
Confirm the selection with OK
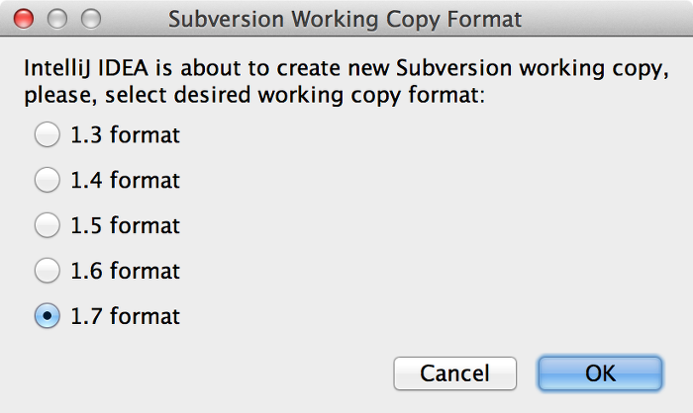point(600,373)
